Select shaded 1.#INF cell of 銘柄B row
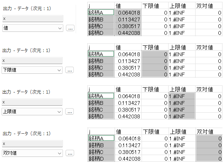Screen dimensions: 224x164 coord(182,103)
